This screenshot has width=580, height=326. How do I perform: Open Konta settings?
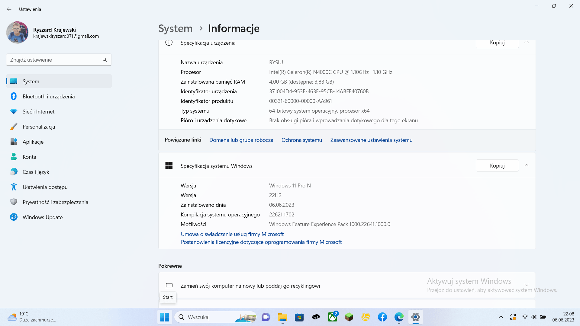[x=59, y=157]
